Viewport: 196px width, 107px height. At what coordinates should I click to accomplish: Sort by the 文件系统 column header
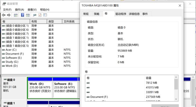point(71,21)
